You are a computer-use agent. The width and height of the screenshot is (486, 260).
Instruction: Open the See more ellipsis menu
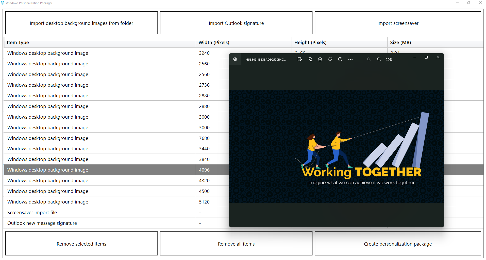click(350, 59)
